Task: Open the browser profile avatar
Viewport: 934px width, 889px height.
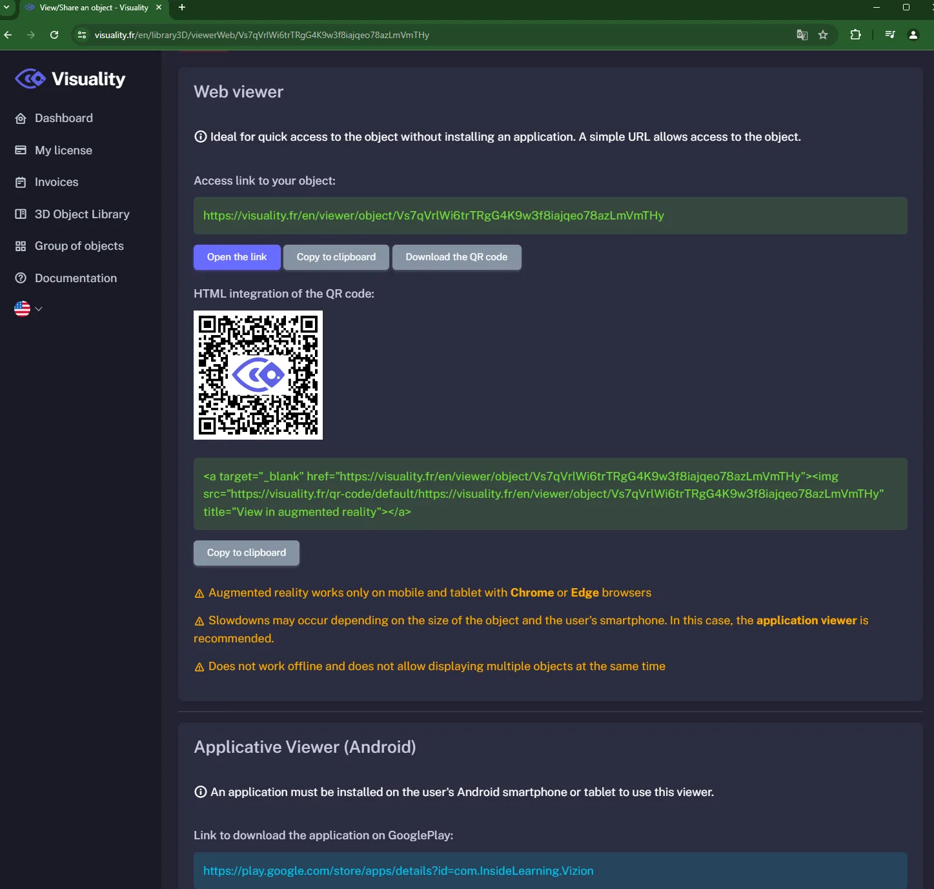Action: pos(914,35)
